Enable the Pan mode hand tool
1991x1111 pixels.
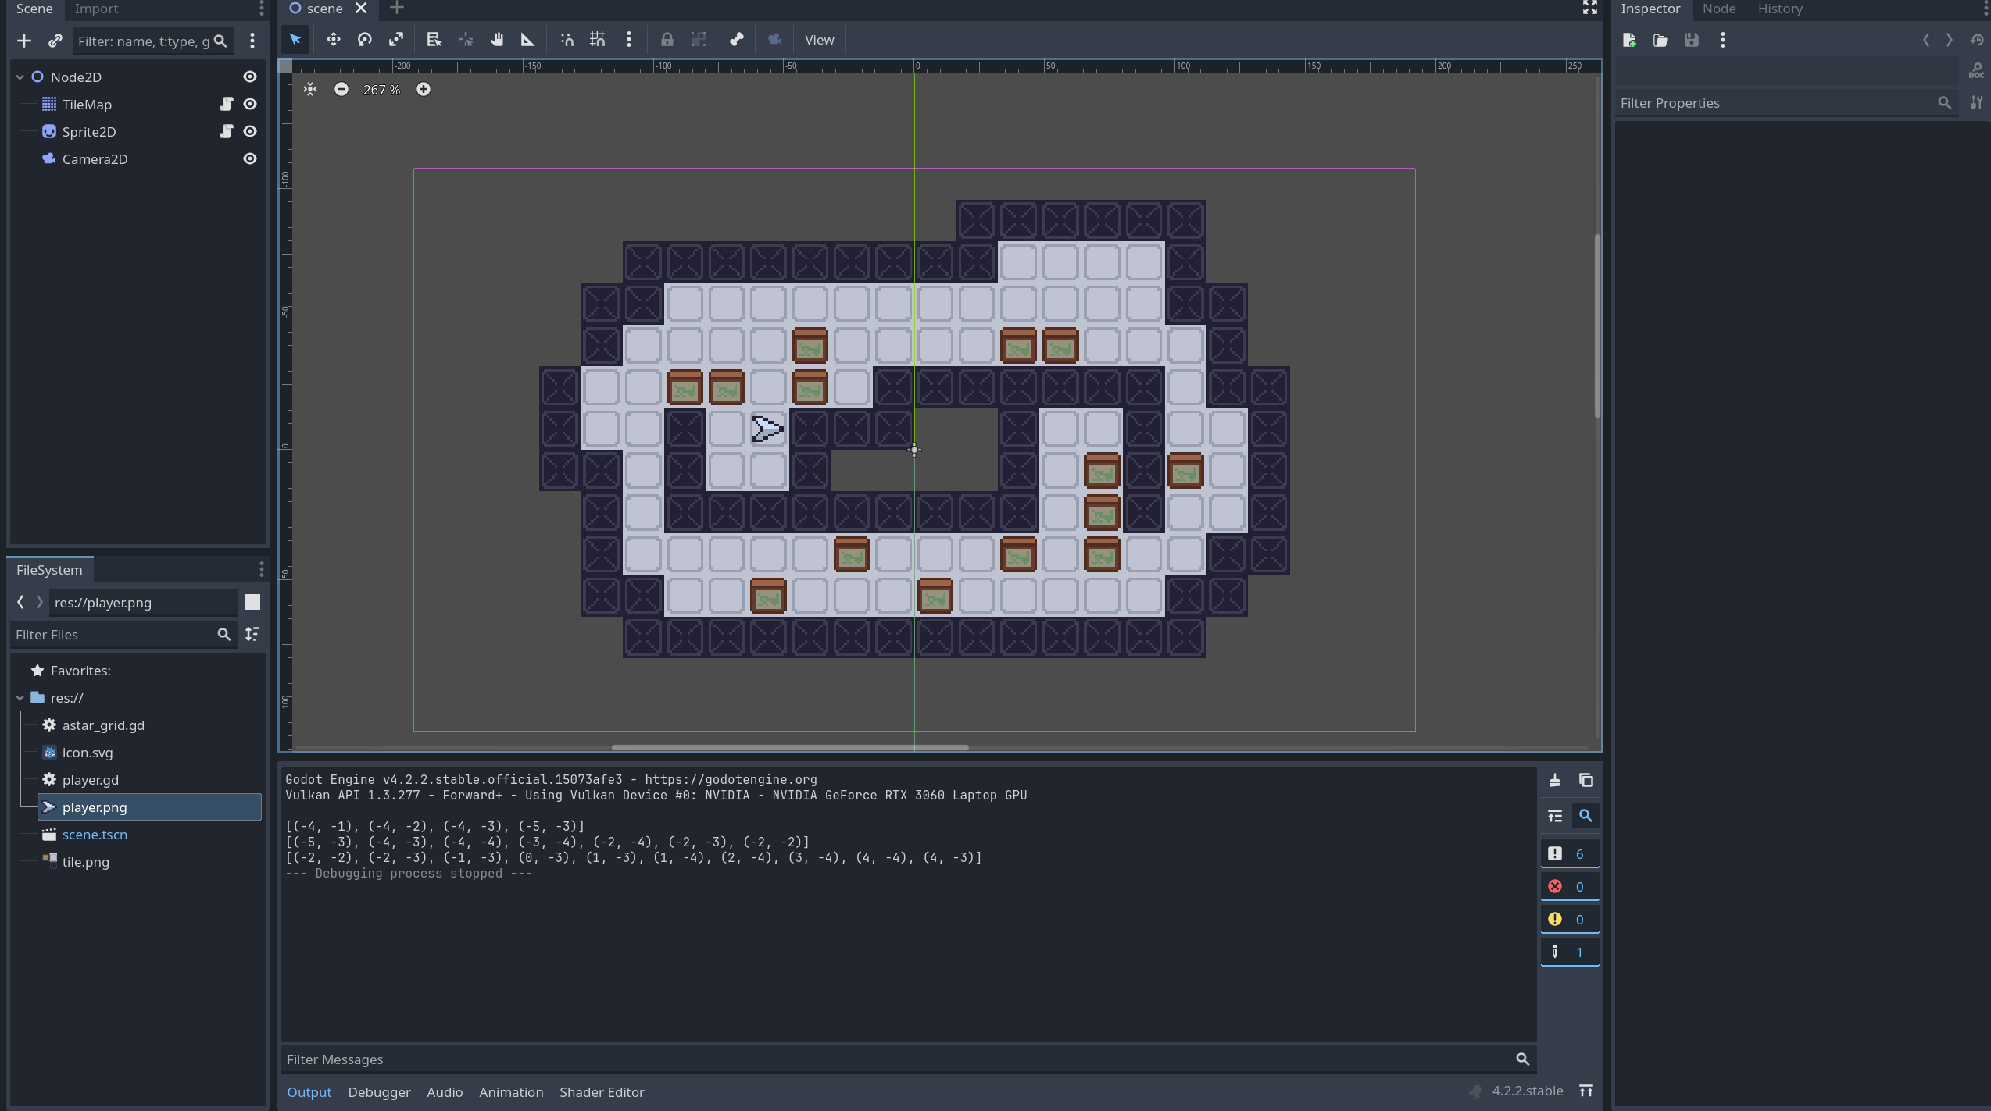(497, 40)
